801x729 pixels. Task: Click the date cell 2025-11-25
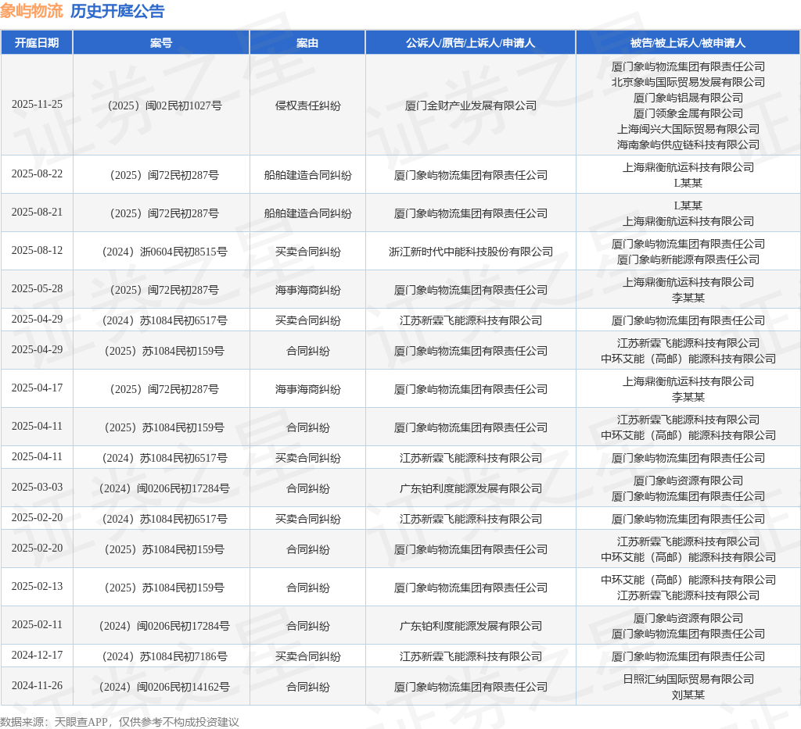(37, 104)
